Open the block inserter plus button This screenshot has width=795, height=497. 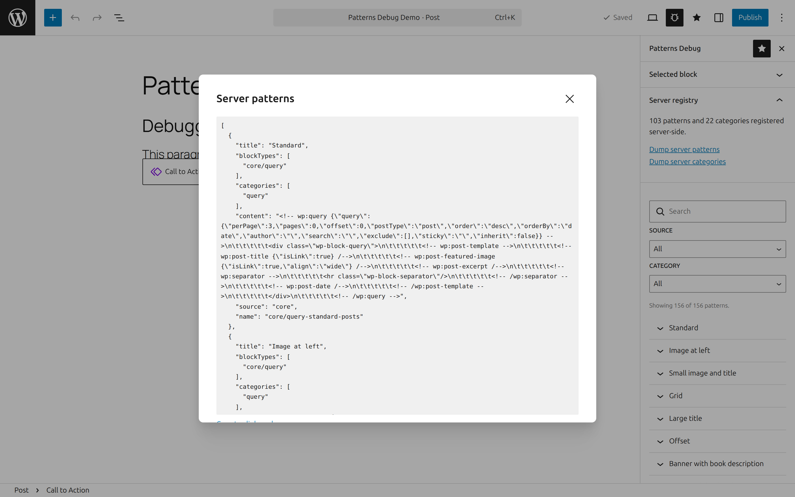[53, 17]
